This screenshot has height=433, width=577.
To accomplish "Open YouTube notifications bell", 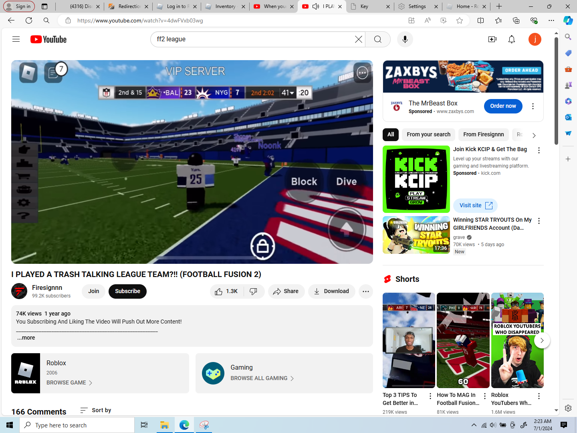I will tap(512, 39).
